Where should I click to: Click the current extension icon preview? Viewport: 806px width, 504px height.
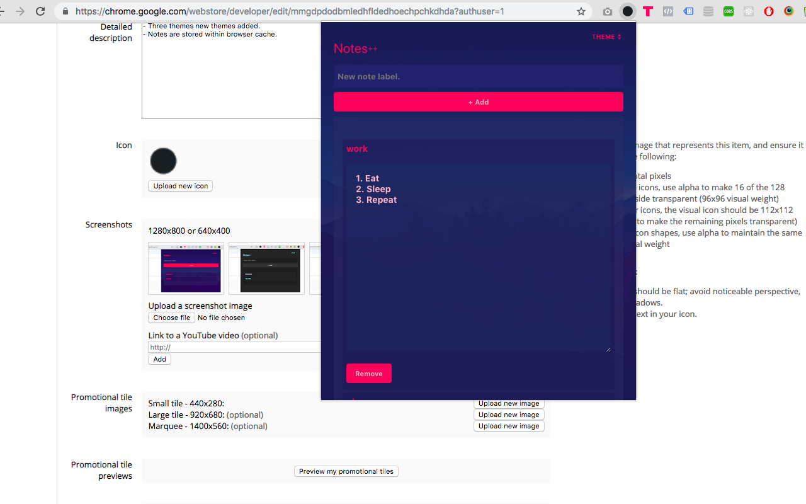click(x=163, y=161)
